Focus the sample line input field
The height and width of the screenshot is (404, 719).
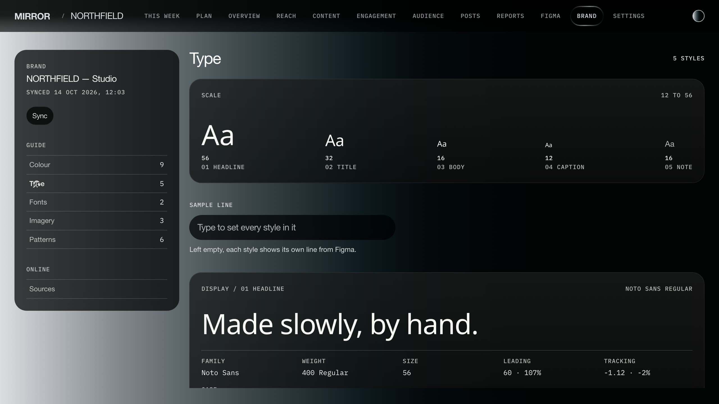292,227
